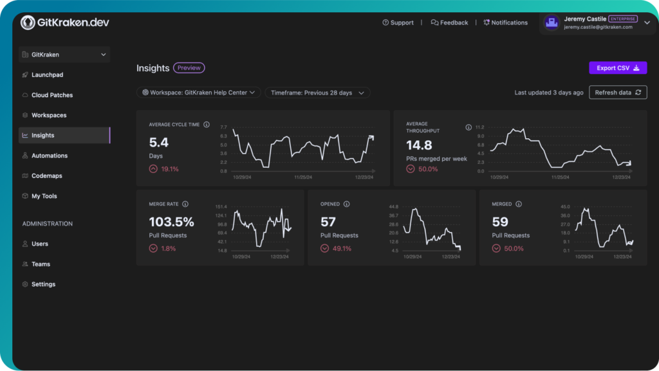Click the Support question-mark icon

pos(385,23)
